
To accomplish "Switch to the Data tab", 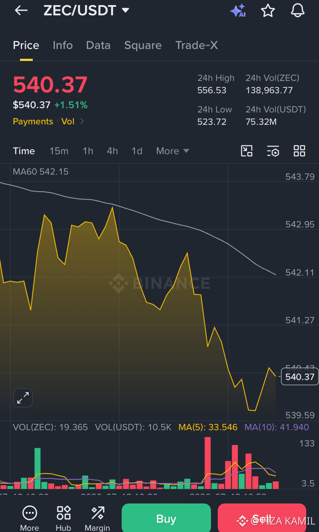I will [98, 45].
